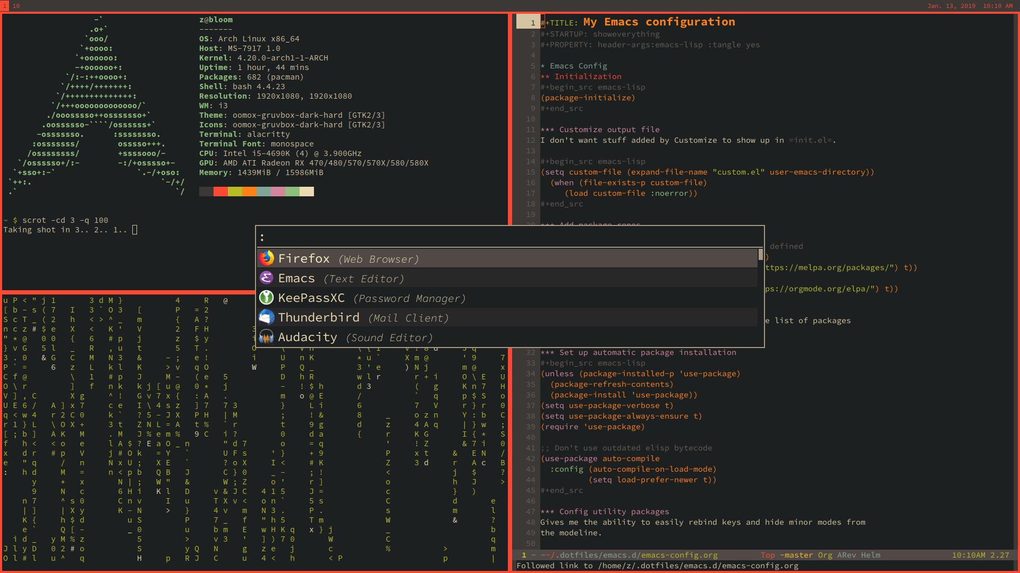The width and height of the screenshot is (1020, 573).
Task: Click the orgmode.org elpa URL
Action: coord(821,289)
